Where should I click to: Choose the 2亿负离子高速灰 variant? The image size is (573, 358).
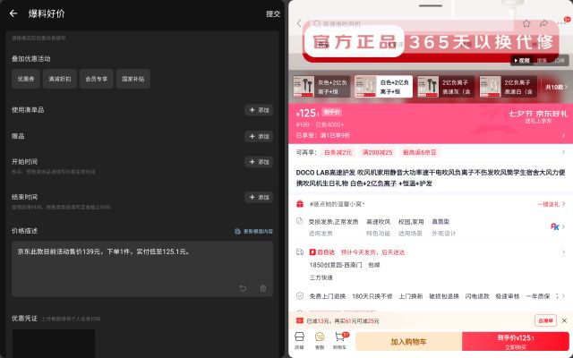tap(446, 87)
